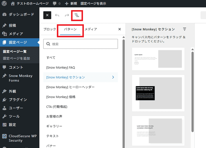Click 固定ページを表示 link

click(x=93, y=3)
